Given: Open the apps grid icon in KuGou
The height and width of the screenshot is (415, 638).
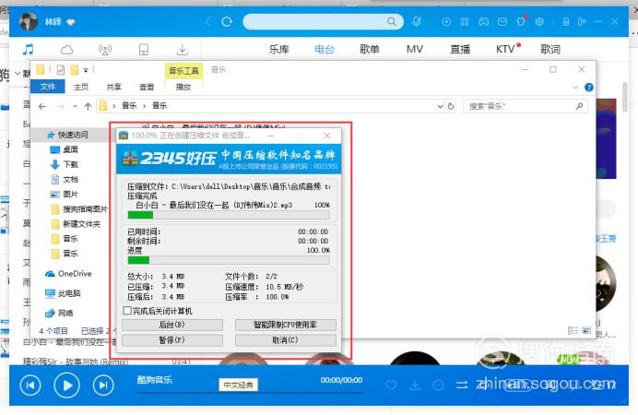Looking at the screenshot, I should (465, 21).
